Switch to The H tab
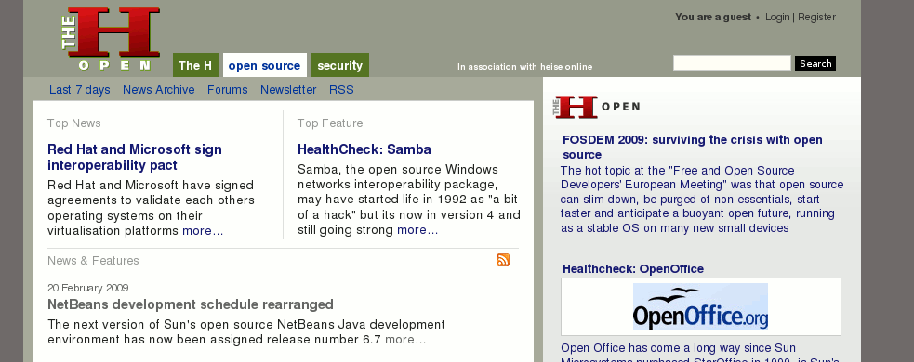914x362 pixels. pyautogui.click(x=195, y=65)
